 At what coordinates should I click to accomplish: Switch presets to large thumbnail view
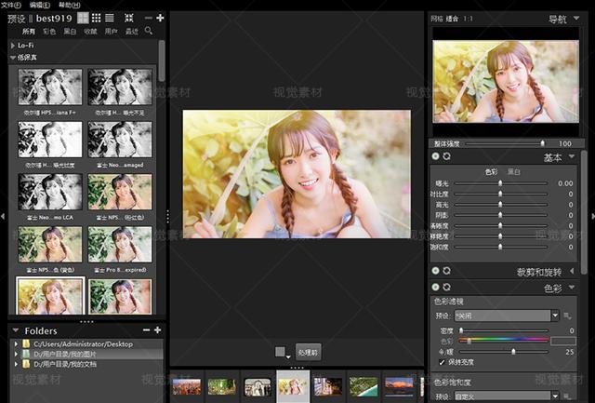click(x=83, y=18)
